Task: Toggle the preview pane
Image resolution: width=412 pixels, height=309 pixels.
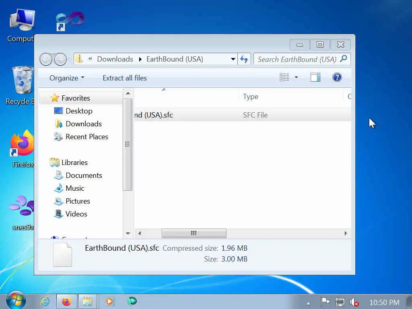Action: tap(315, 77)
